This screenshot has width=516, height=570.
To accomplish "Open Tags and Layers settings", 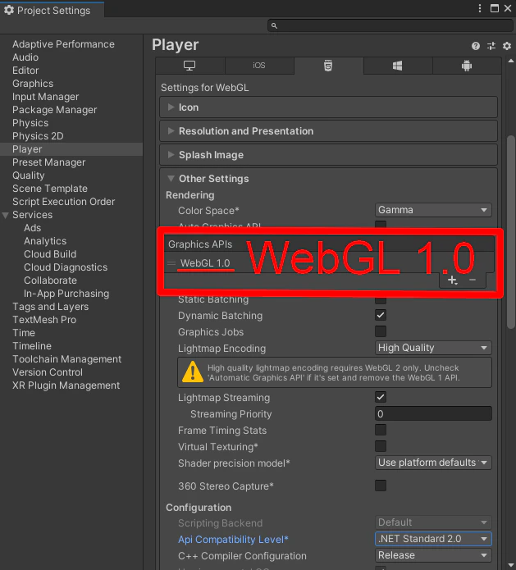I will click(51, 307).
